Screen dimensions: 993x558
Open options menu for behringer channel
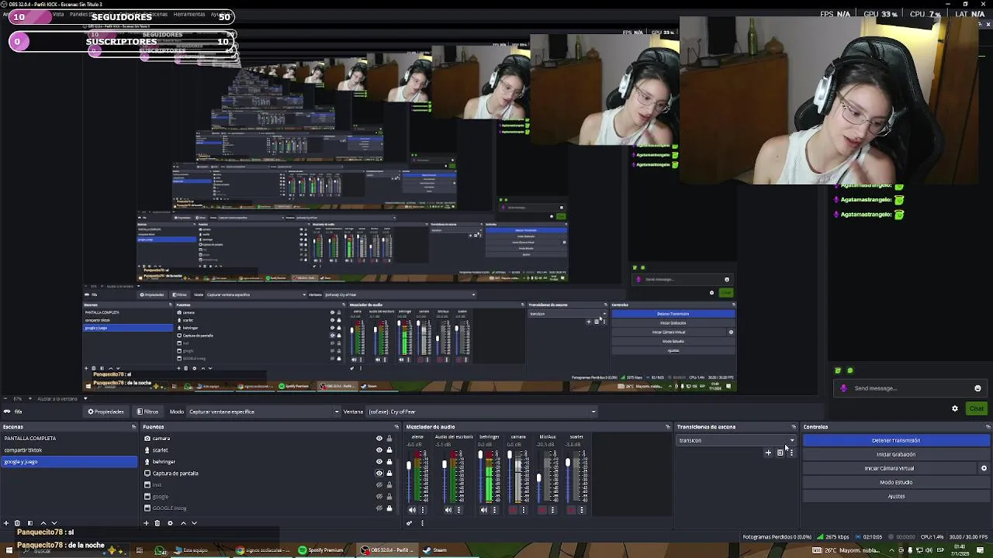tap(494, 510)
